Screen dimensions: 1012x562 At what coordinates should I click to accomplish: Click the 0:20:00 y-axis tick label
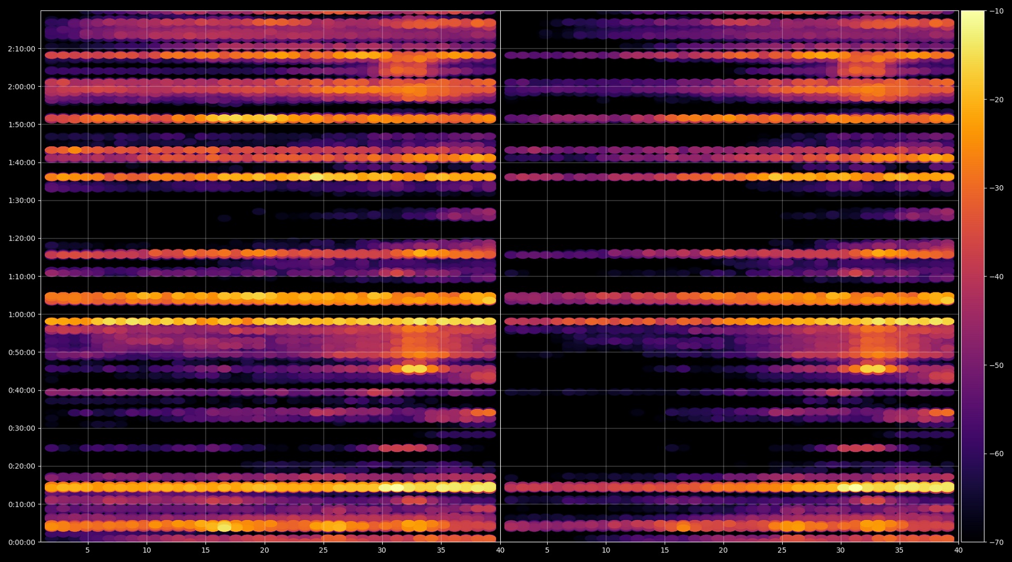pos(22,466)
